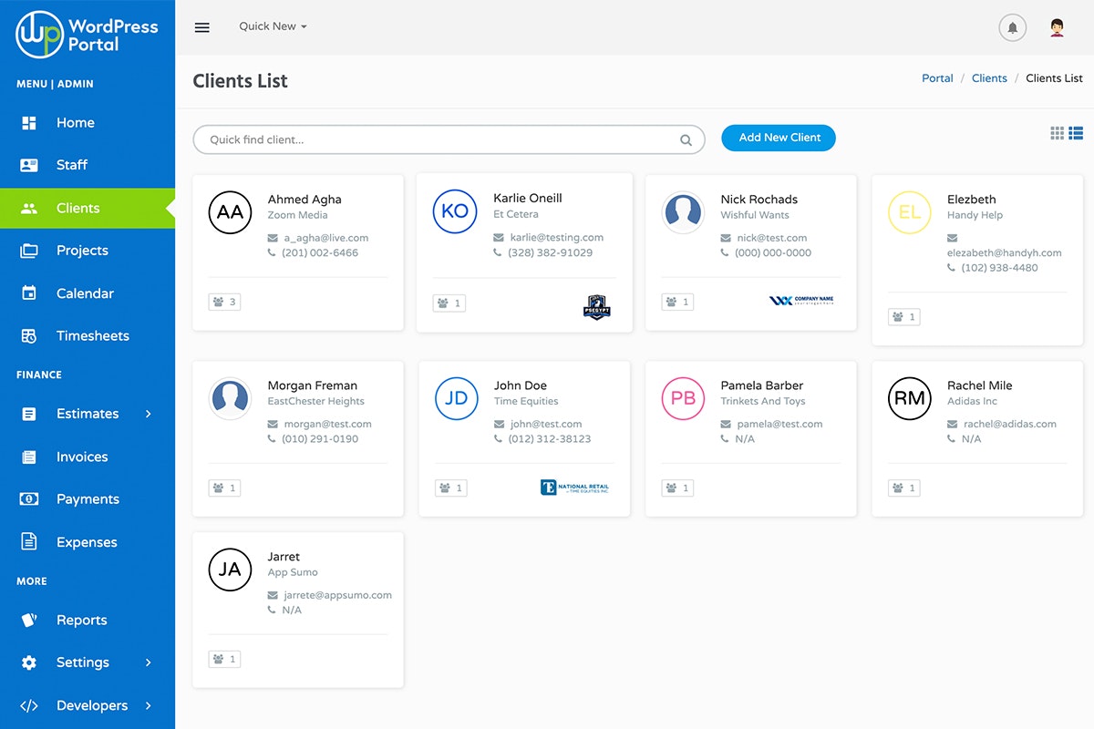Open Rachel Mile client name
This screenshot has width=1094, height=729.
(x=980, y=385)
